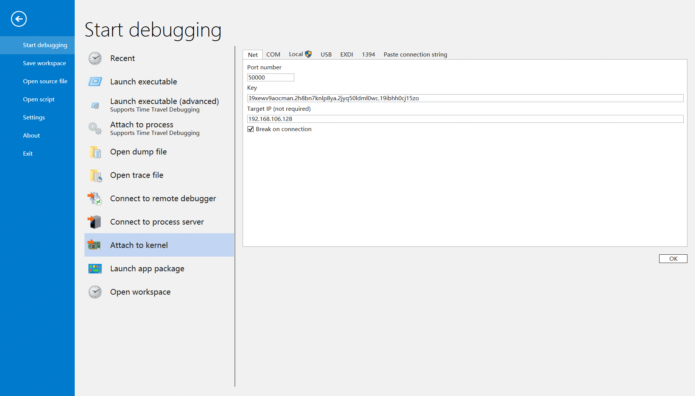Switch to the EXDI tab
This screenshot has width=695, height=396.
point(347,55)
